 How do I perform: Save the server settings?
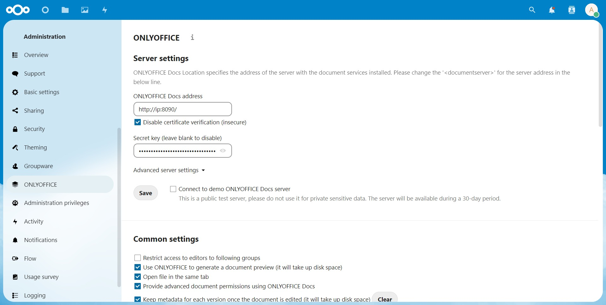(x=146, y=193)
